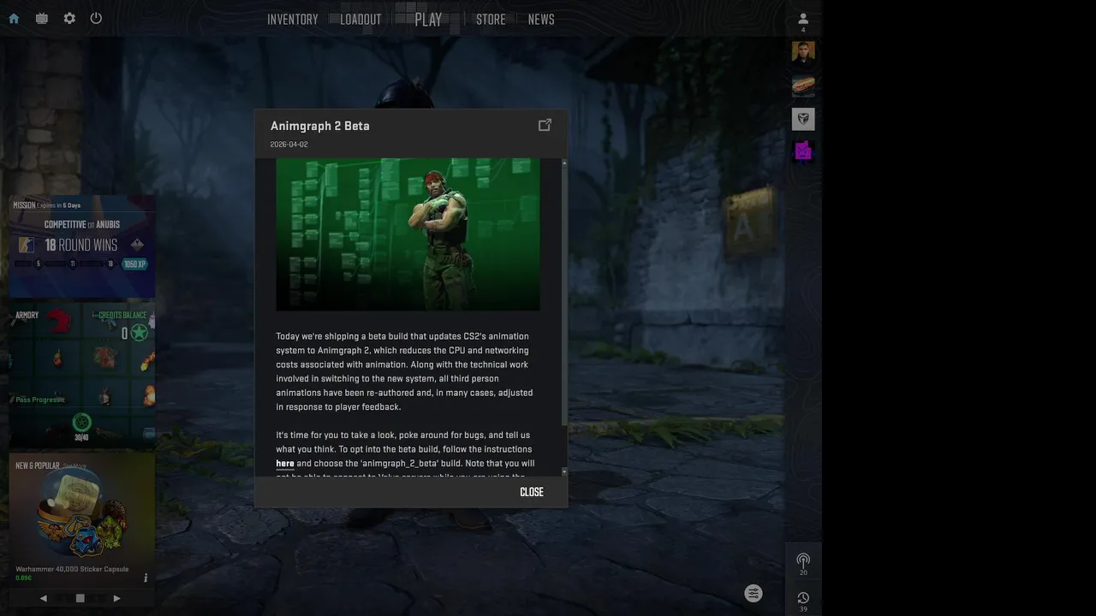This screenshot has width=1096, height=616.
Task: Open the settings gear icon
Action: pos(69,18)
